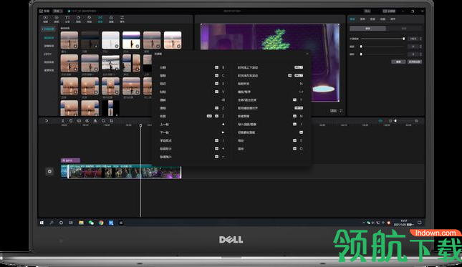Open the text tab with T icon
The height and width of the screenshot is (267, 462).
click(67, 19)
